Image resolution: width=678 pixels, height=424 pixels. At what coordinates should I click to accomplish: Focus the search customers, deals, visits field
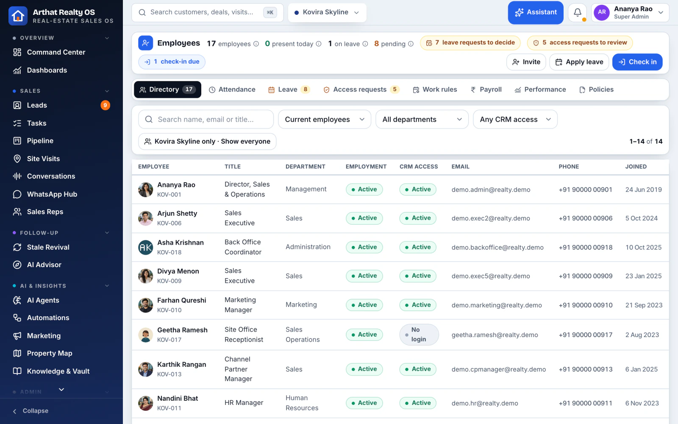(208, 12)
